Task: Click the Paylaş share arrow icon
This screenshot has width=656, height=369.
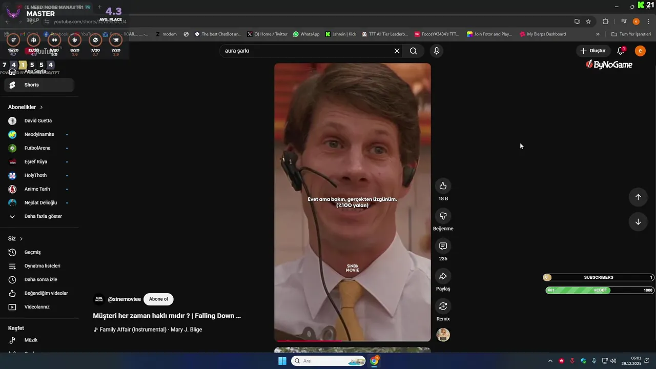Action: click(443, 276)
